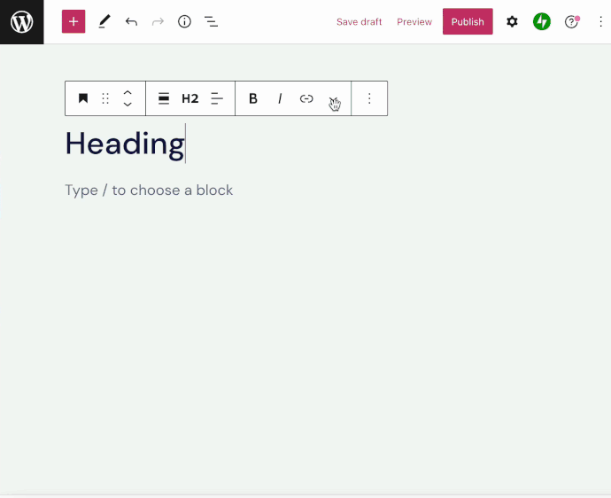Open the Jetpack panel icon

point(542,22)
